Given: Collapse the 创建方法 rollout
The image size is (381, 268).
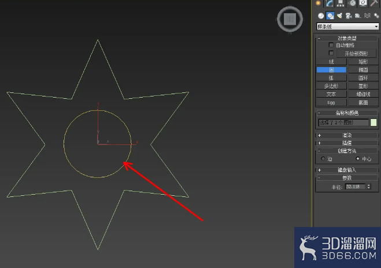Looking at the screenshot, I should click(347, 151).
